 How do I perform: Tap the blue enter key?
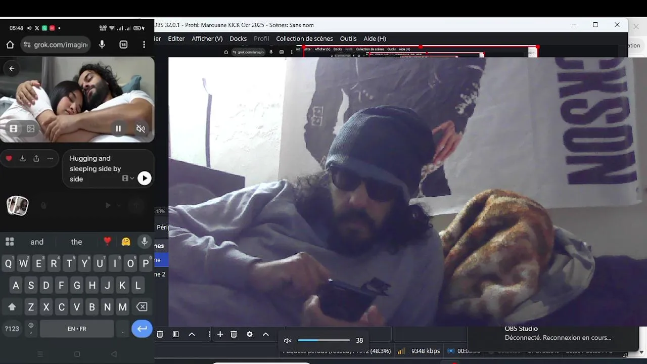click(x=142, y=329)
